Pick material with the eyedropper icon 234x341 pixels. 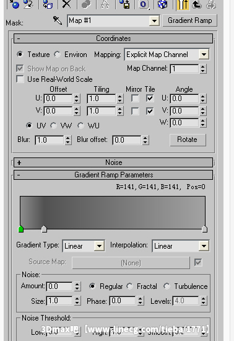(x=58, y=20)
